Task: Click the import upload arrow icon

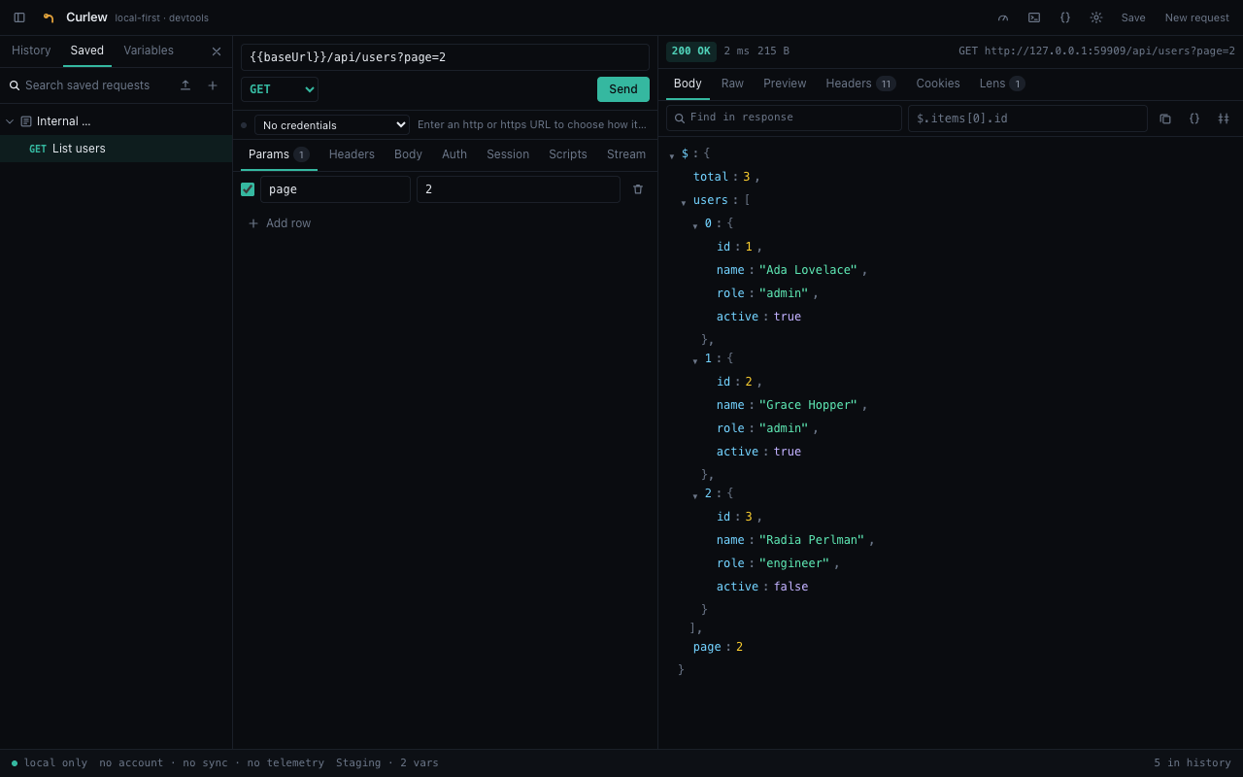Action: (185, 85)
